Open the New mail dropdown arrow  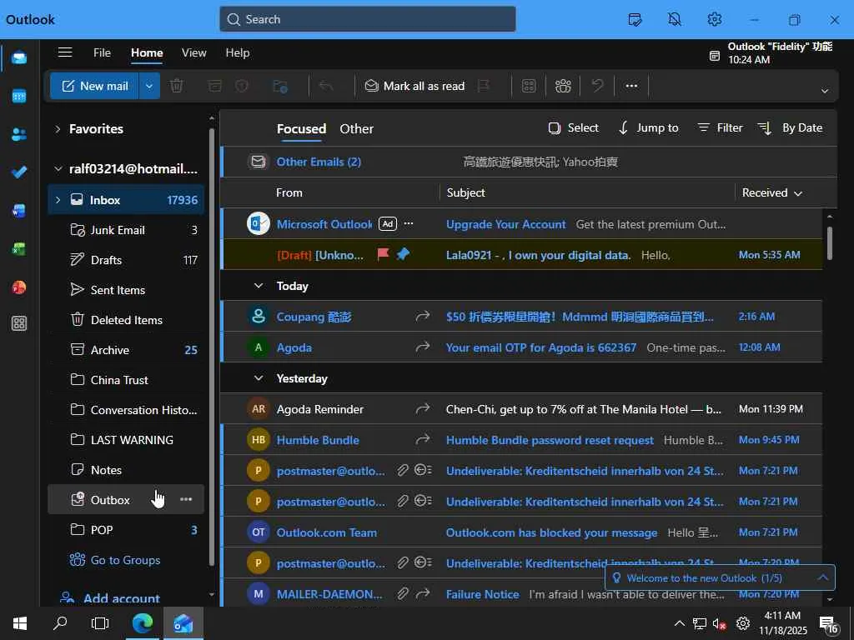pos(149,86)
